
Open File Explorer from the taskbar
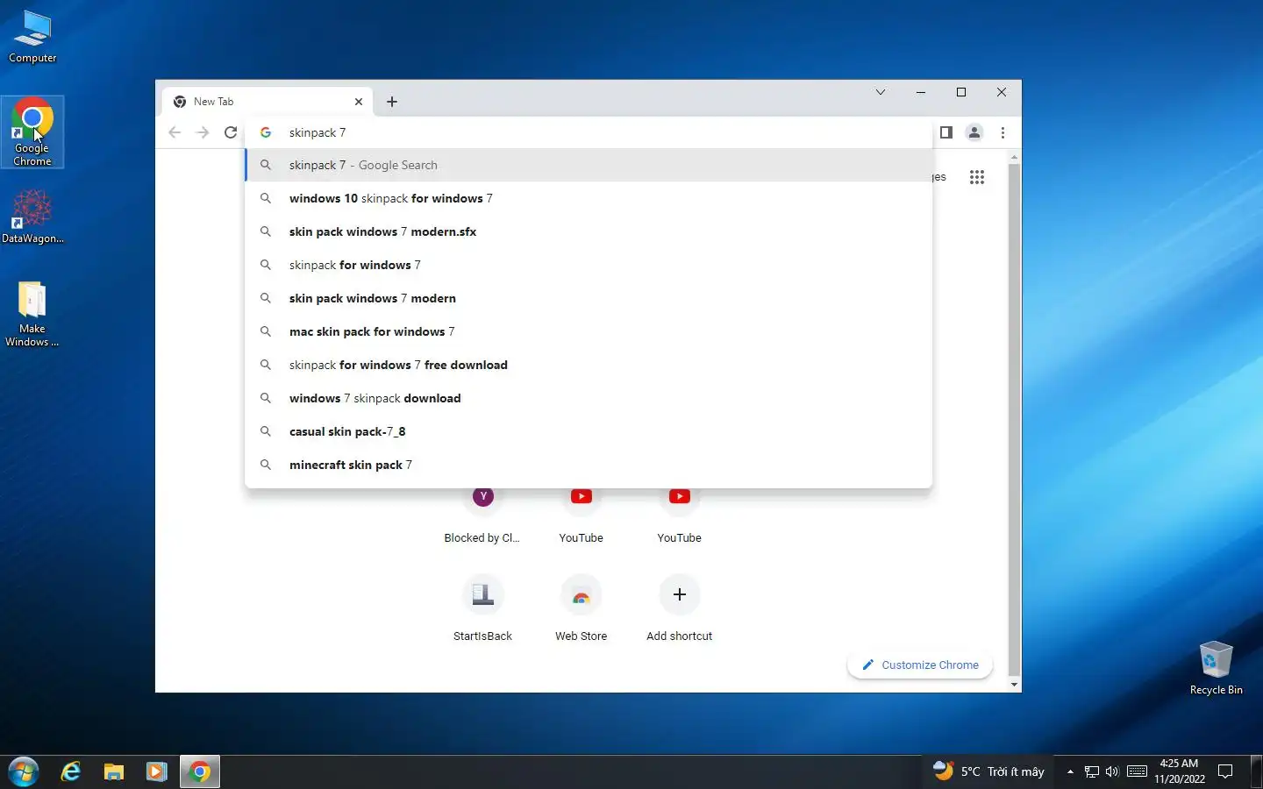(x=113, y=771)
